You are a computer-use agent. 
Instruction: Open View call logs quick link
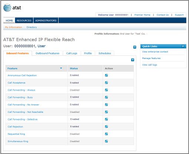tap(150, 65)
